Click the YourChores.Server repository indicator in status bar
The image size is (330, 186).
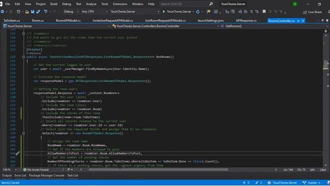click(282, 182)
